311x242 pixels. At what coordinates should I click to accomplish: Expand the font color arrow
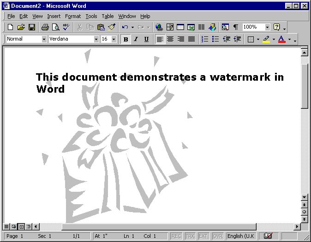tap(289, 39)
